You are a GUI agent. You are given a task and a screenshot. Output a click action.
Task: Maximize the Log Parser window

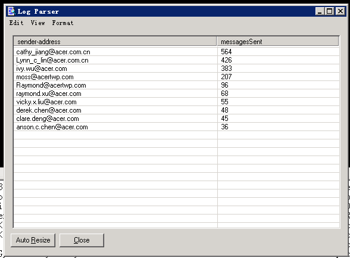tap(330, 11)
